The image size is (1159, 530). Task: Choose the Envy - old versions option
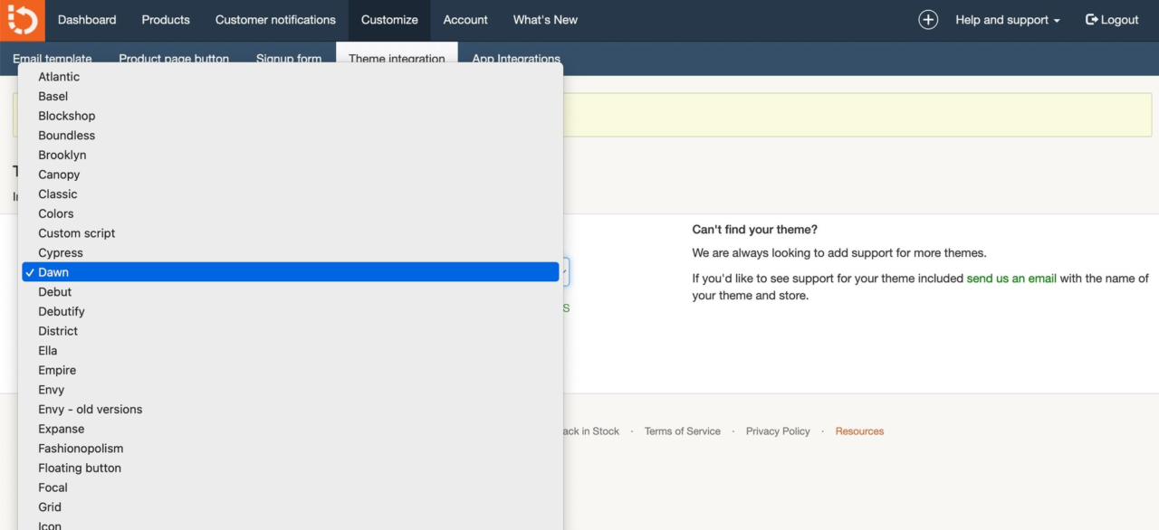click(x=291, y=410)
